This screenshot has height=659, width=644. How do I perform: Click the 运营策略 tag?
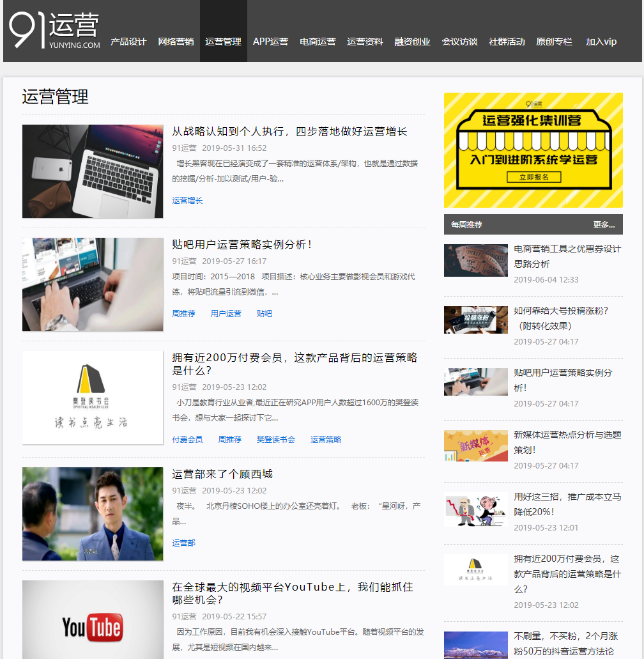(x=326, y=440)
